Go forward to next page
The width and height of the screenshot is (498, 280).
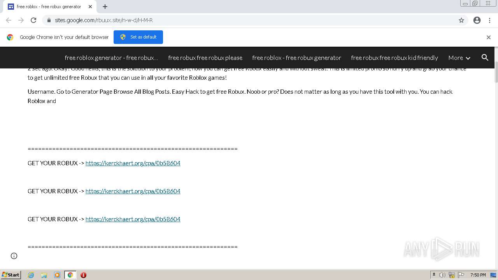pyautogui.click(x=21, y=20)
